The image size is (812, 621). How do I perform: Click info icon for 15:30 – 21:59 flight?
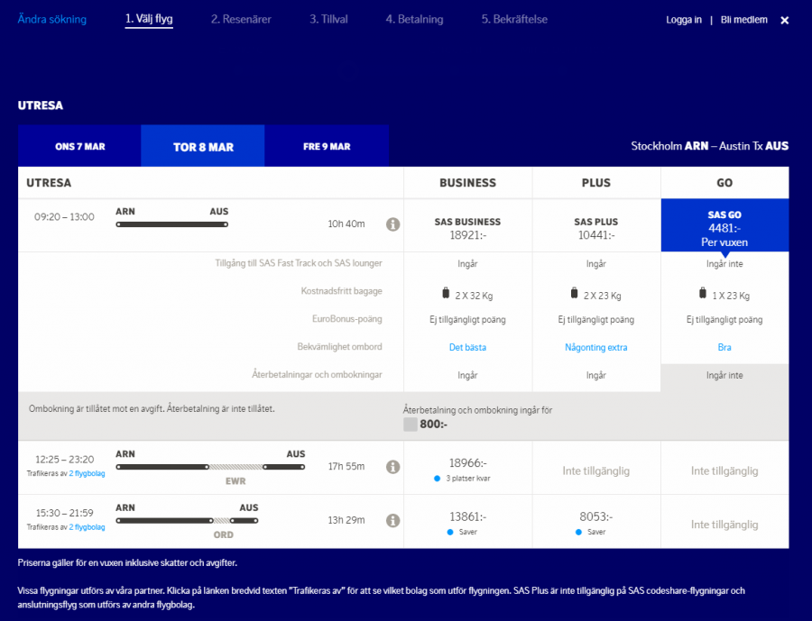tap(392, 521)
